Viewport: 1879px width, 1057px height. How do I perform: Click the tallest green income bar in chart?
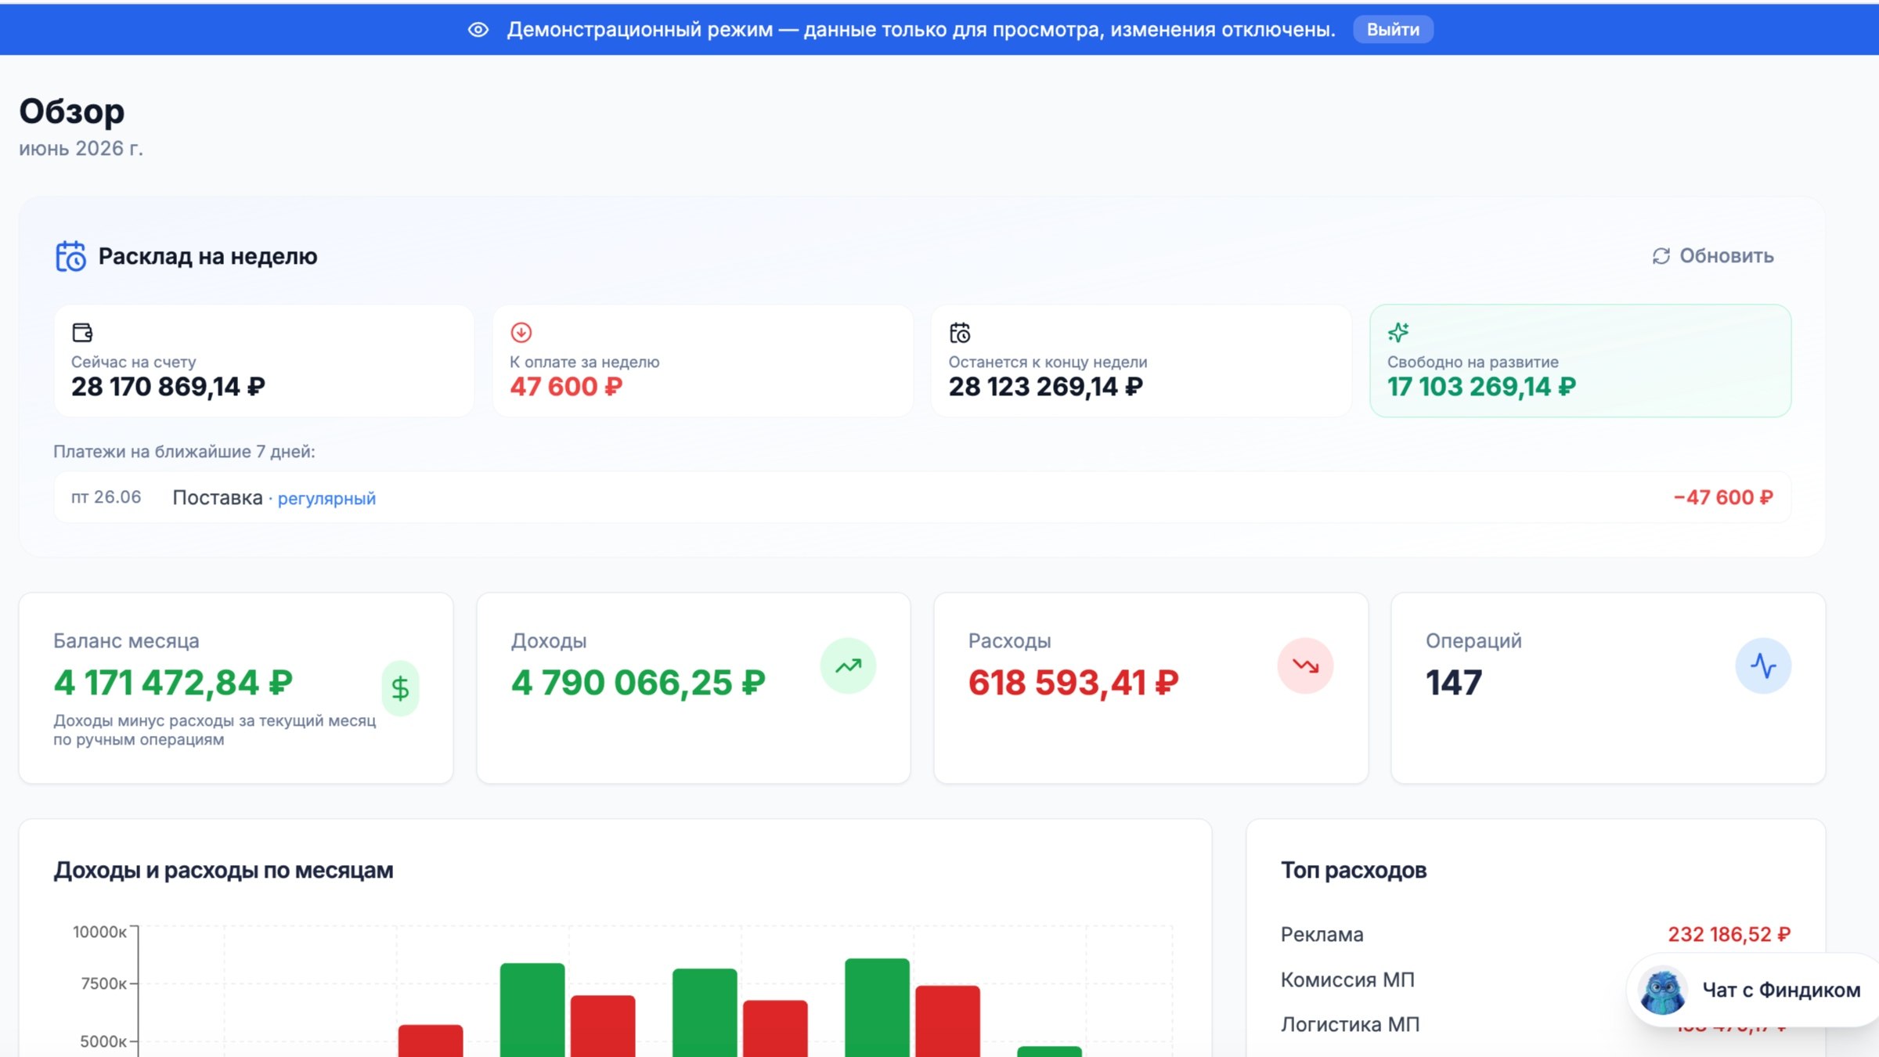pos(877,1007)
